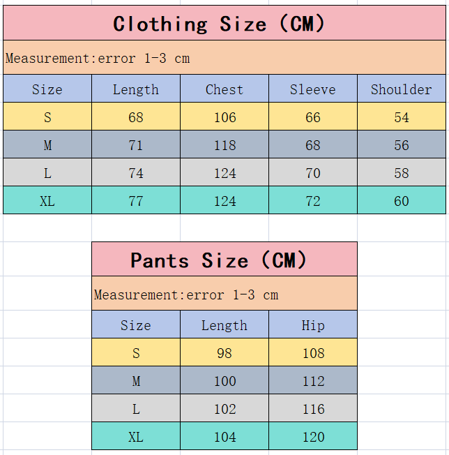Select the chest value 118 cell
Image resolution: width=449 pixels, height=455 pixels.
click(224, 145)
